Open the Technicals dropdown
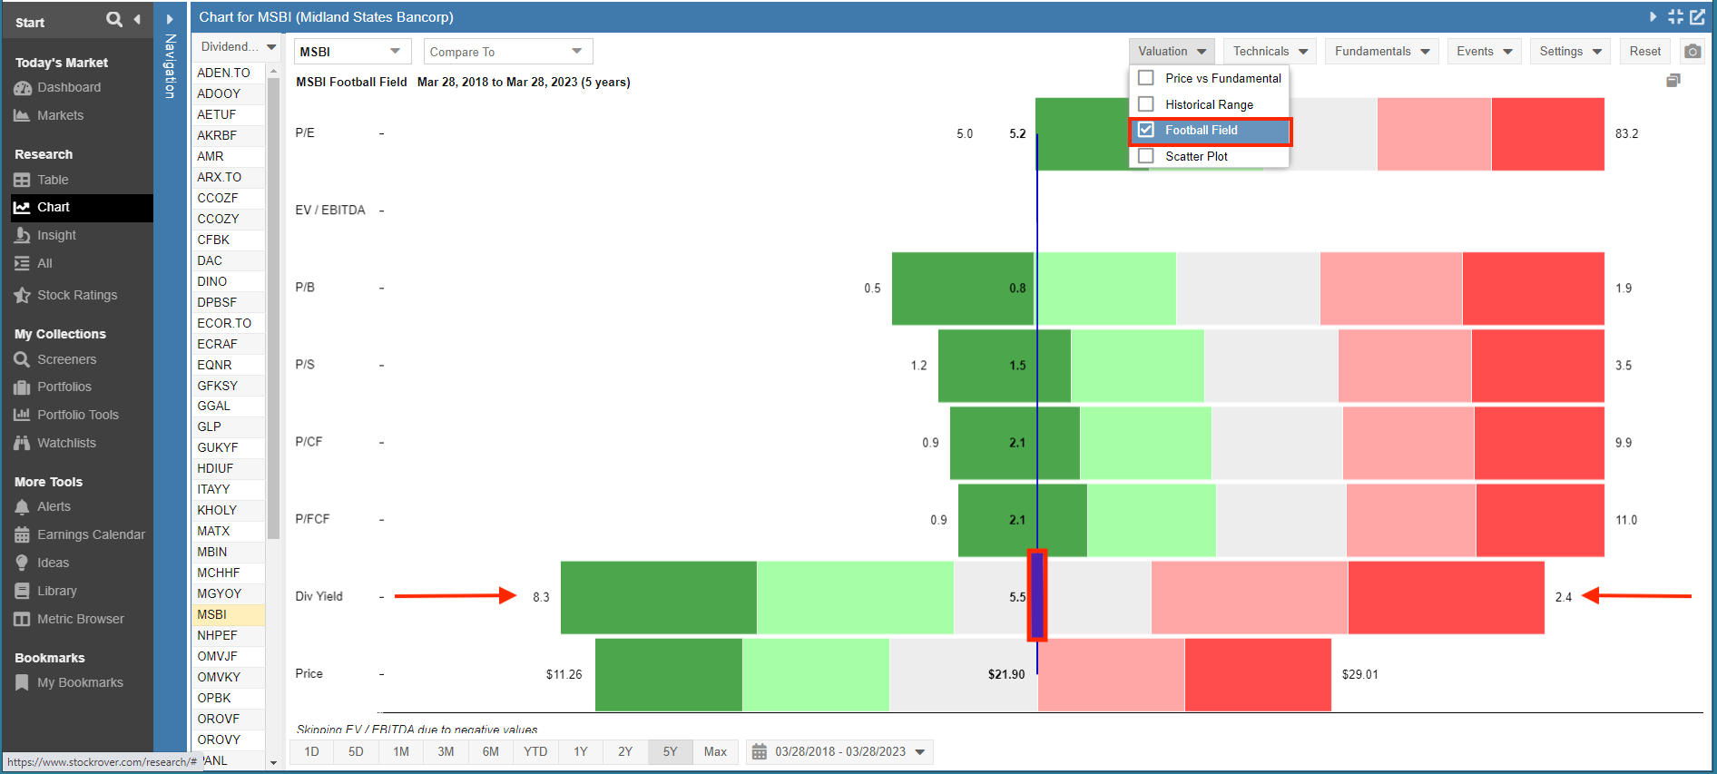Viewport: 1717px width, 774px height. pyautogui.click(x=1270, y=52)
